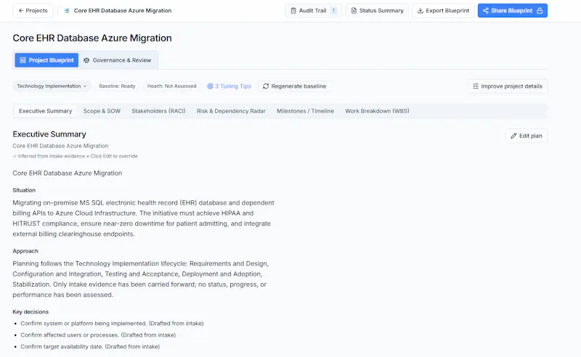The height and width of the screenshot is (357, 581).
Task: Regenerate the baseline
Action: pos(295,86)
